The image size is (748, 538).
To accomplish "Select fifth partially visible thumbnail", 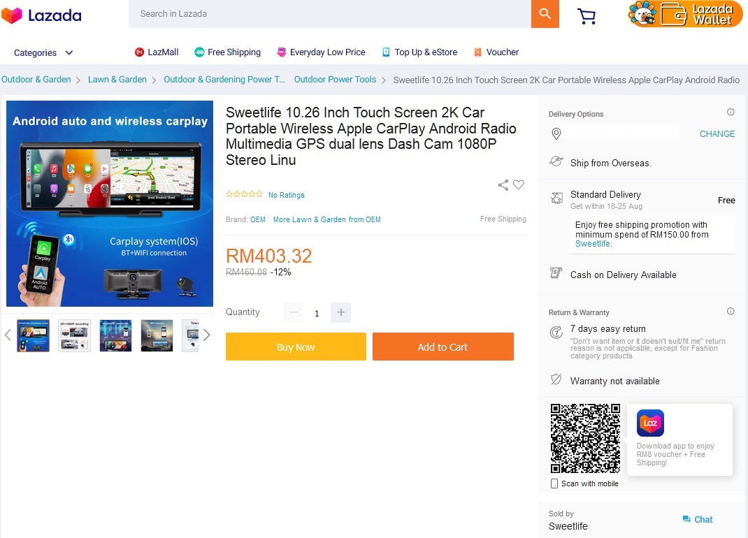I will (190, 336).
